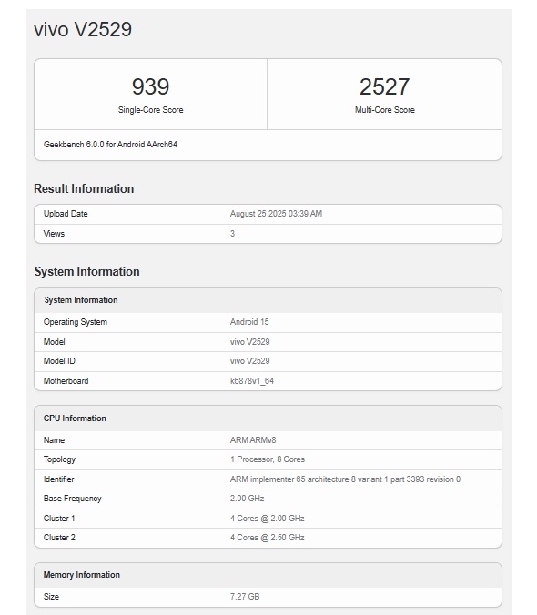
Task: Select the Views count value 3
Action: point(232,234)
